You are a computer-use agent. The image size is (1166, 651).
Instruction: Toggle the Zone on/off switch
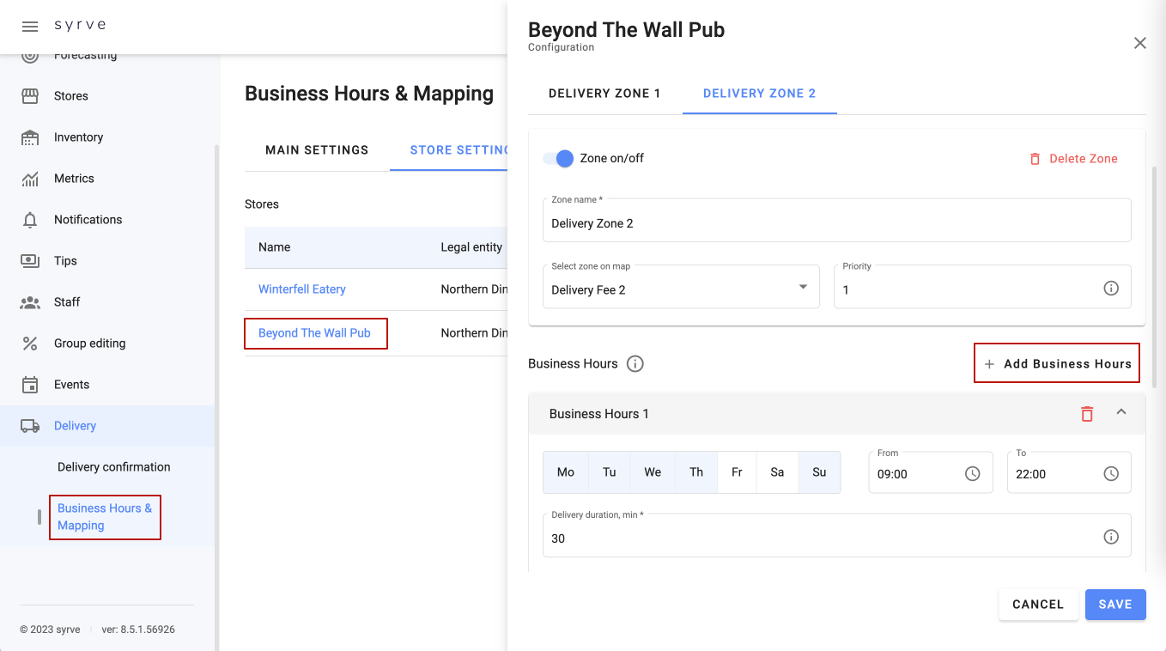click(558, 158)
